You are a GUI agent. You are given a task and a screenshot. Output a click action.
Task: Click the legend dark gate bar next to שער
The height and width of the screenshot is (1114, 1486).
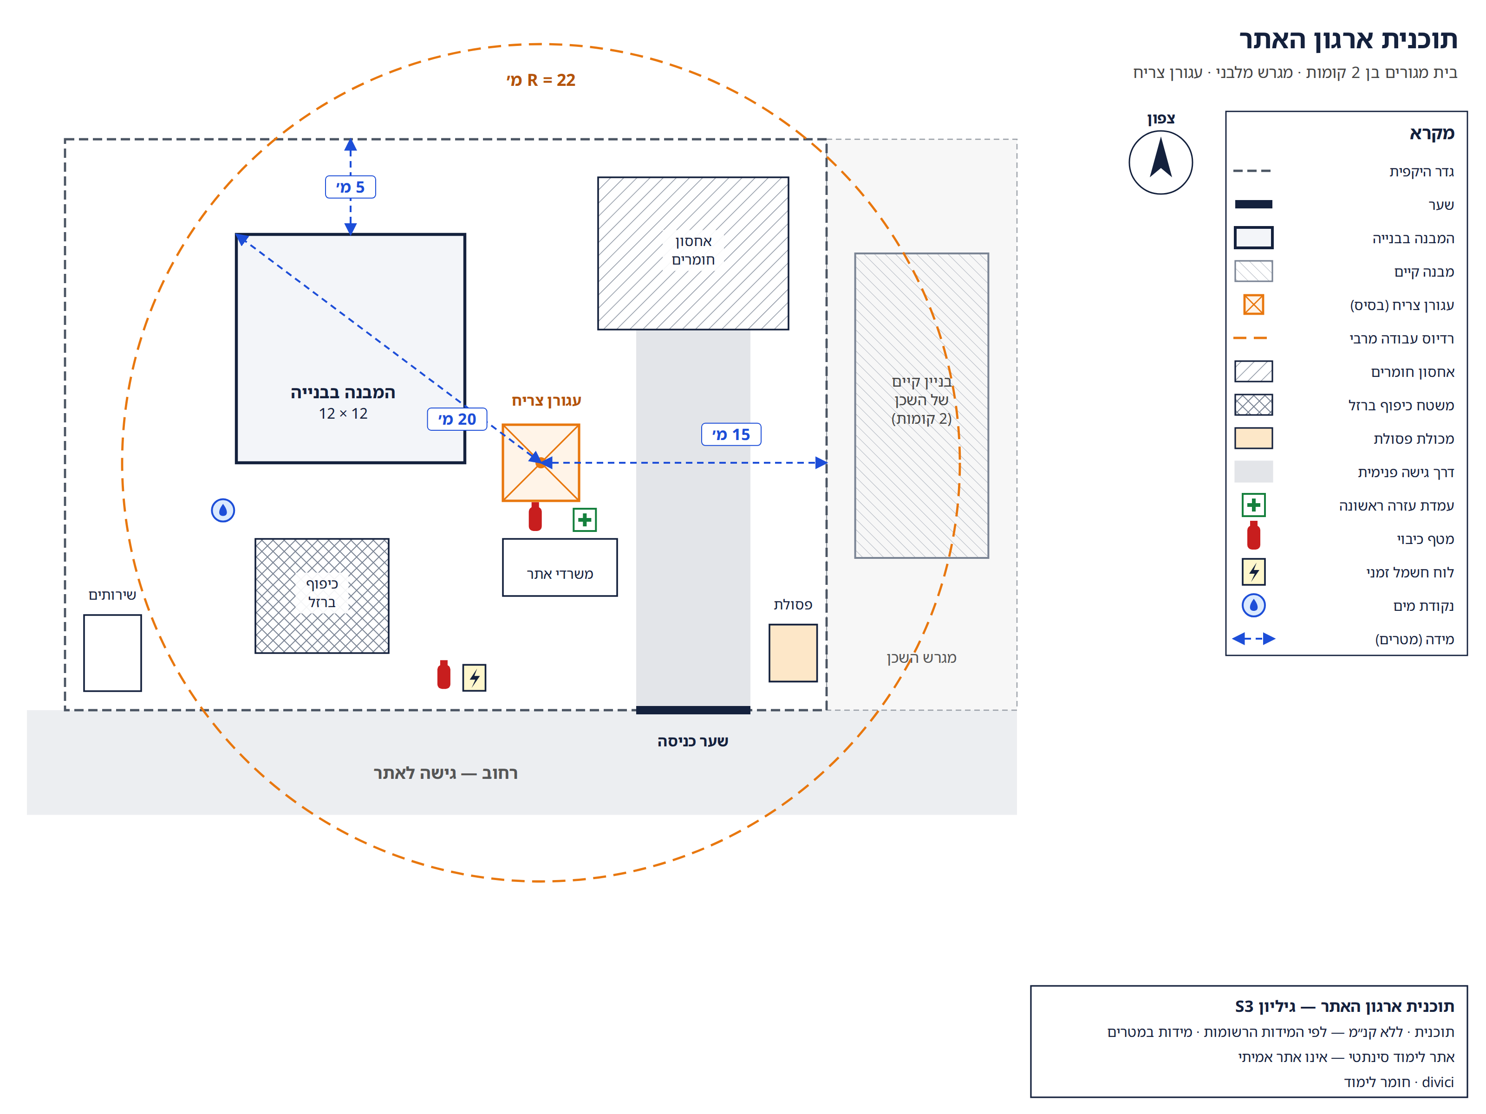pos(1253,204)
